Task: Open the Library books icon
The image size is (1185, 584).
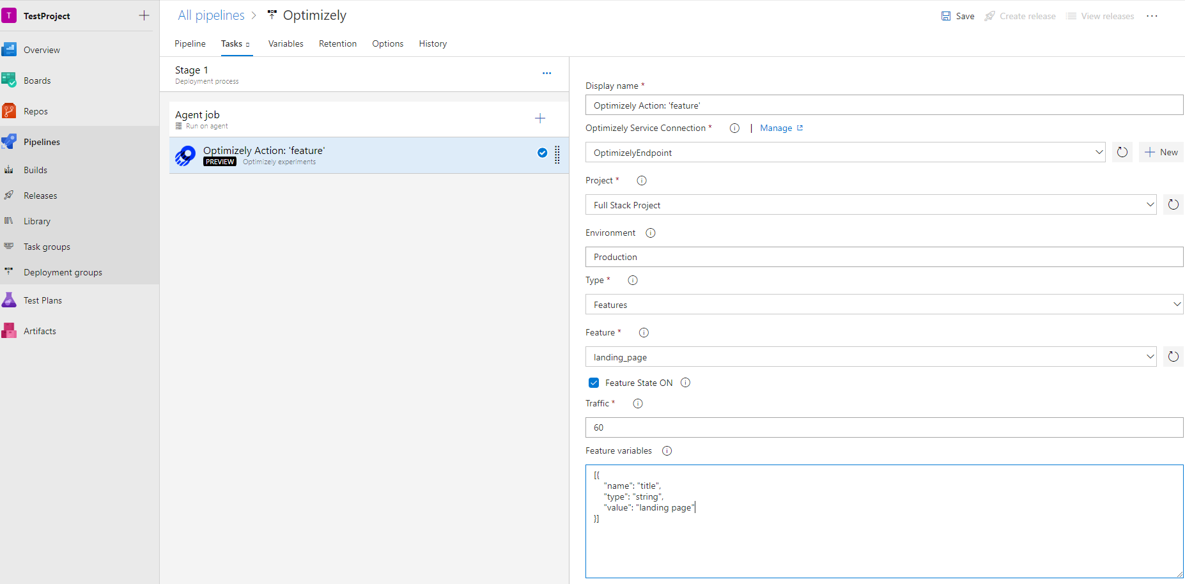Action: (9, 221)
